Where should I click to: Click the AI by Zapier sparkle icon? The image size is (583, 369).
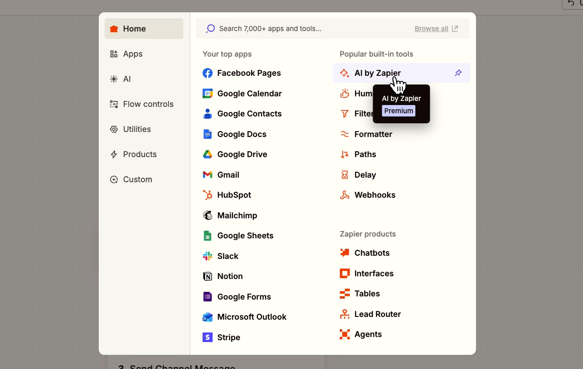(345, 73)
